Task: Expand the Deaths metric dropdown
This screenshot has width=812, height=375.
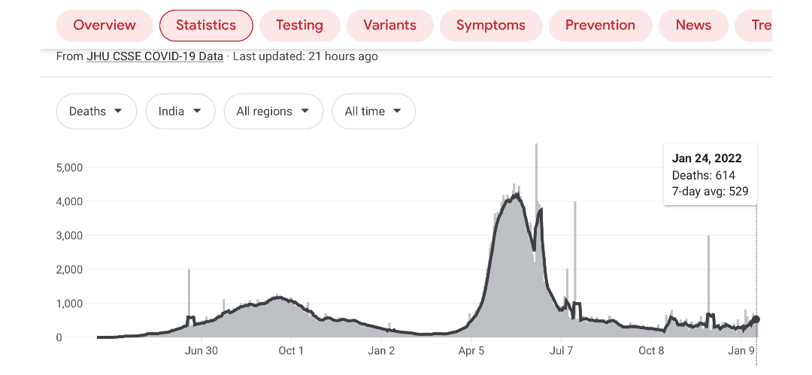Action: tap(96, 111)
